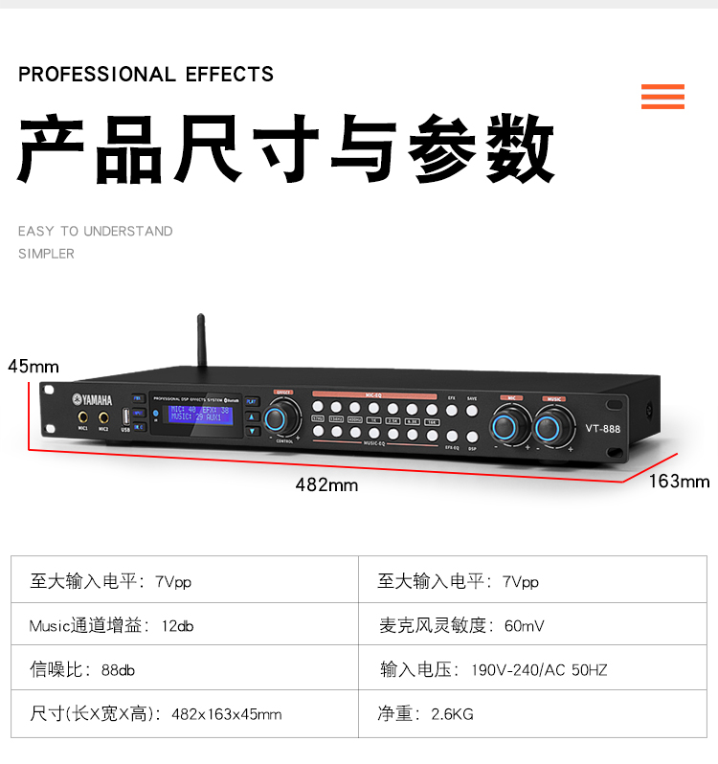Click the up arrow button beside the display
Screen dimensions: 718x764
(x=252, y=417)
